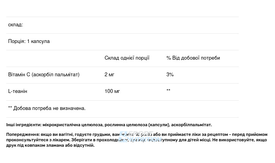Click the 'склад:' heading row
This screenshot has width=275, height=163.
(123, 25)
